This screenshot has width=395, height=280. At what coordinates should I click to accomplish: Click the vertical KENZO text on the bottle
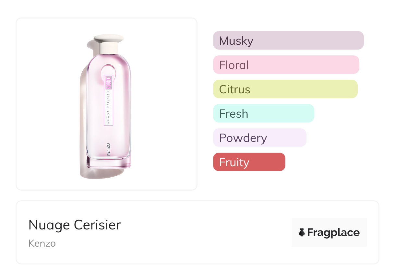coord(108,150)
